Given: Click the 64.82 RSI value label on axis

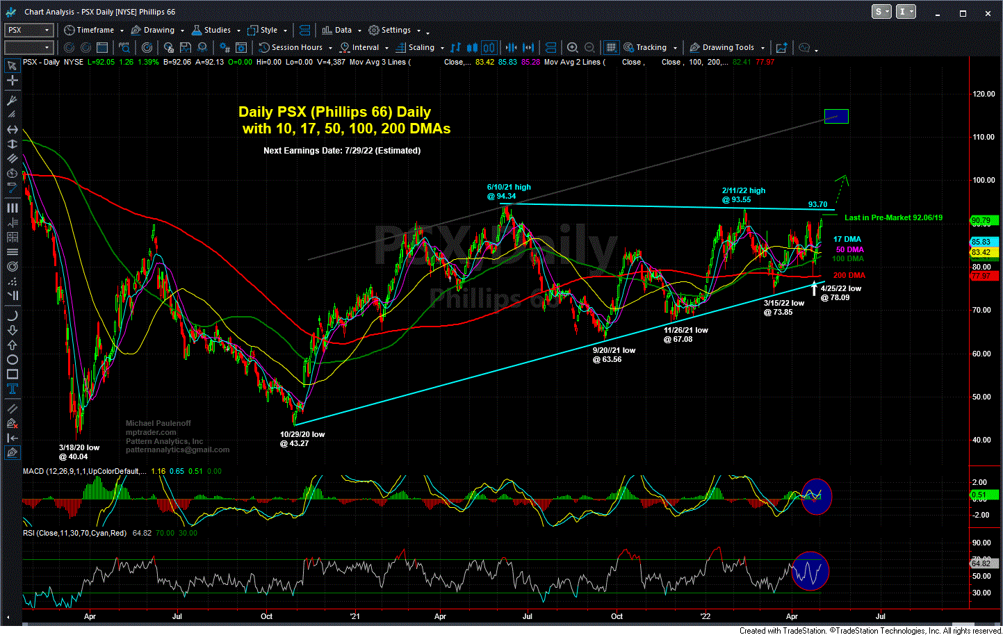Looking at the screenshot, I should 984,563.
